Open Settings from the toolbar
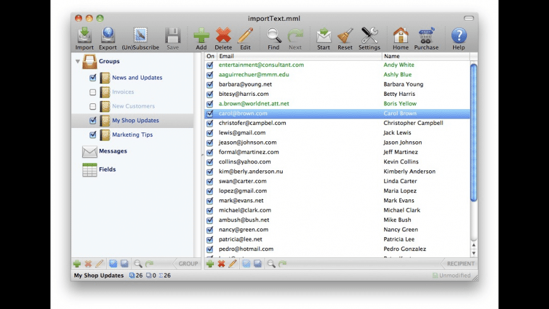 369,36
